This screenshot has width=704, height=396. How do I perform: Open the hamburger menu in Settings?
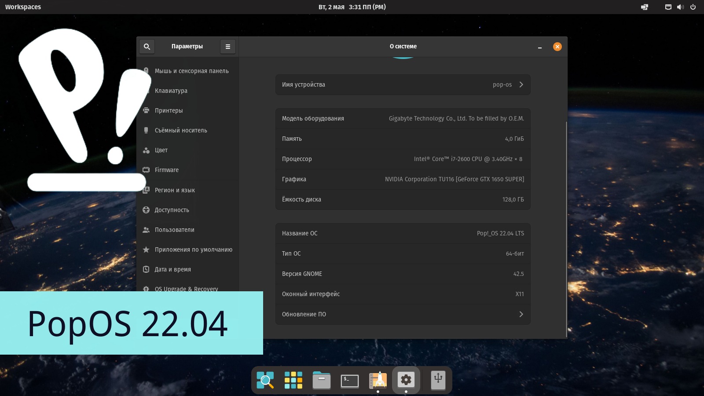click(228, 46)
